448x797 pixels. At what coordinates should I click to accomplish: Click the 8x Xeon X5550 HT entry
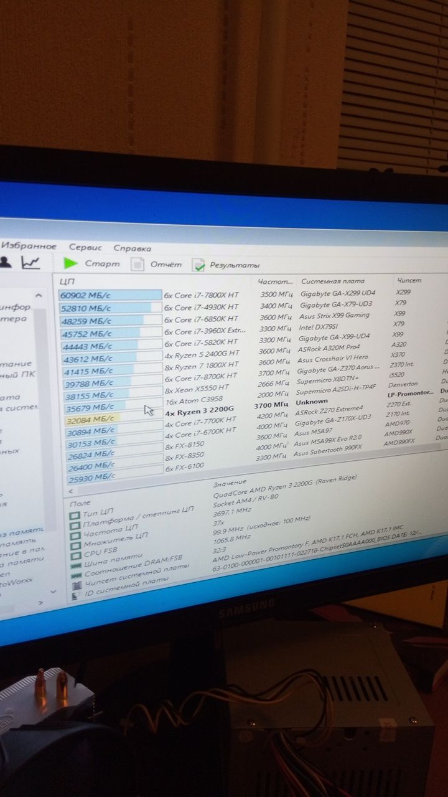coord(197,390)
